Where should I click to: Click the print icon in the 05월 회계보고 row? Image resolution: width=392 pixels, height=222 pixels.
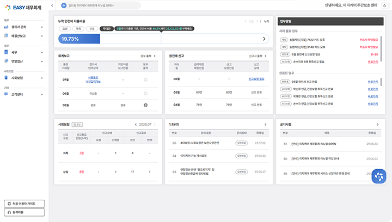145,105
